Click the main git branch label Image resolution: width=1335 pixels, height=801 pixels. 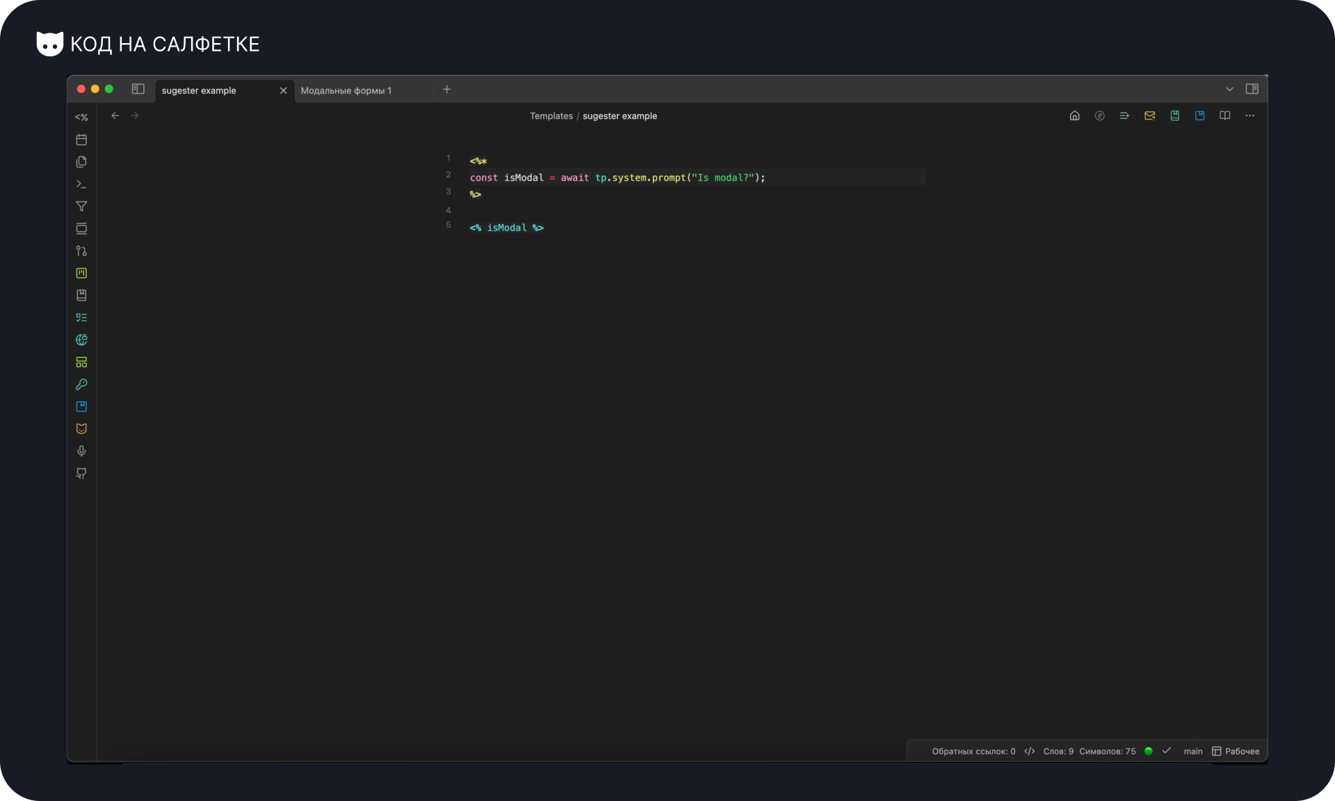click(1193, 752)
